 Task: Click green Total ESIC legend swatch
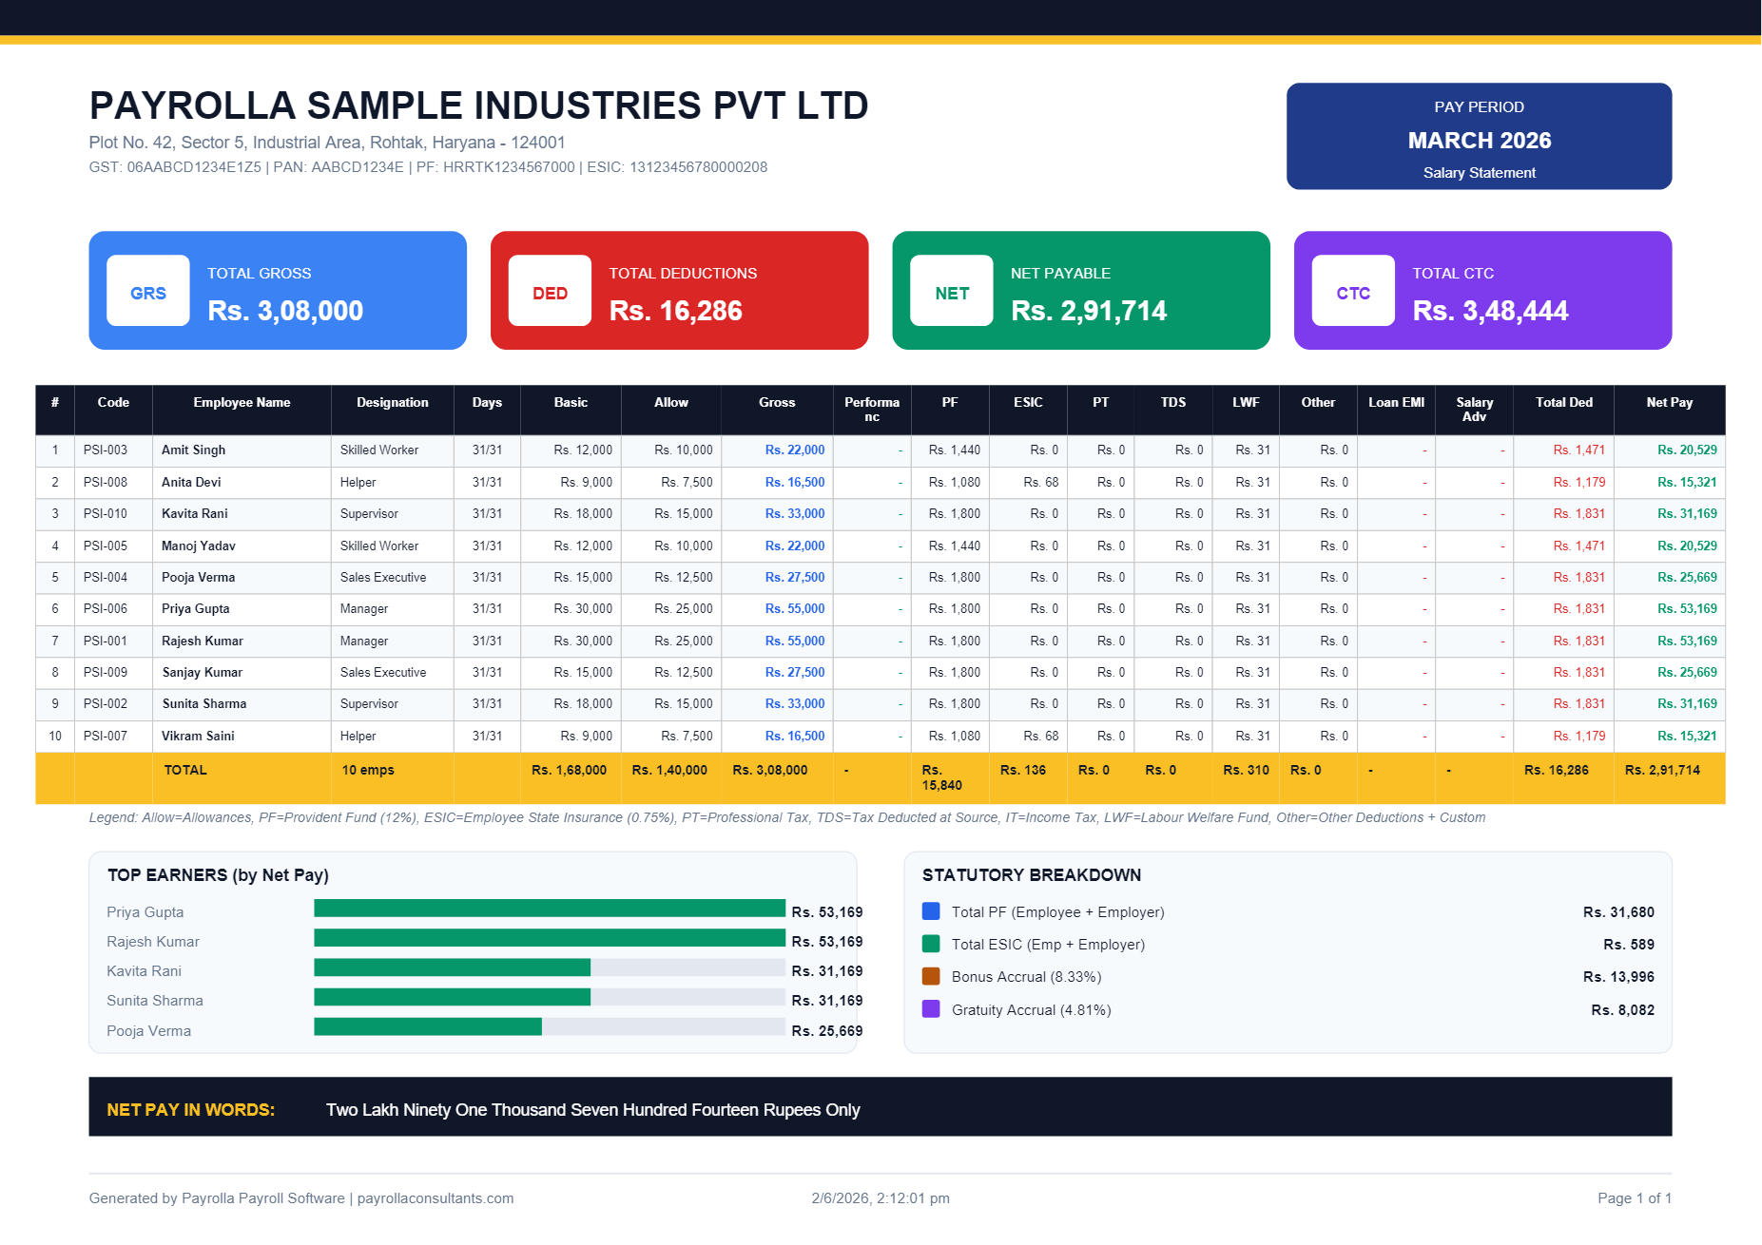click(x=931, y=944)
